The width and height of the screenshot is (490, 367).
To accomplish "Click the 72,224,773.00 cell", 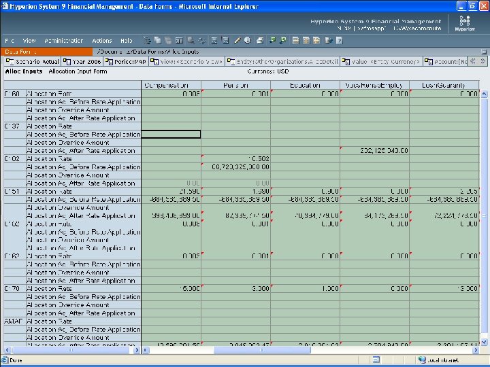I will 444,215.
